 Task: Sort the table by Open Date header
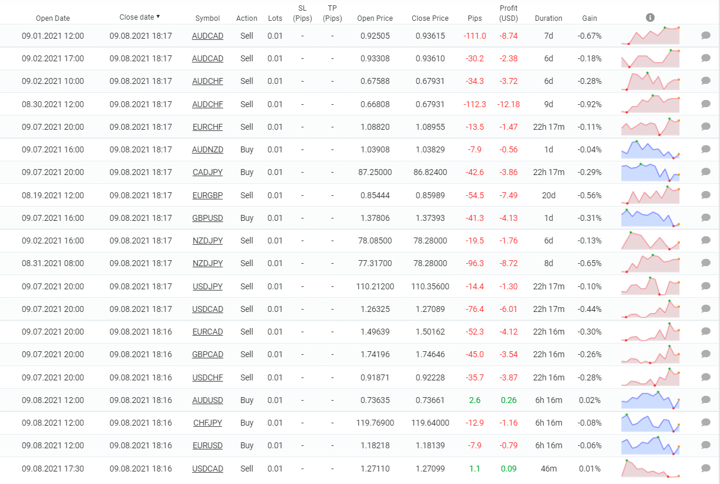52,18
